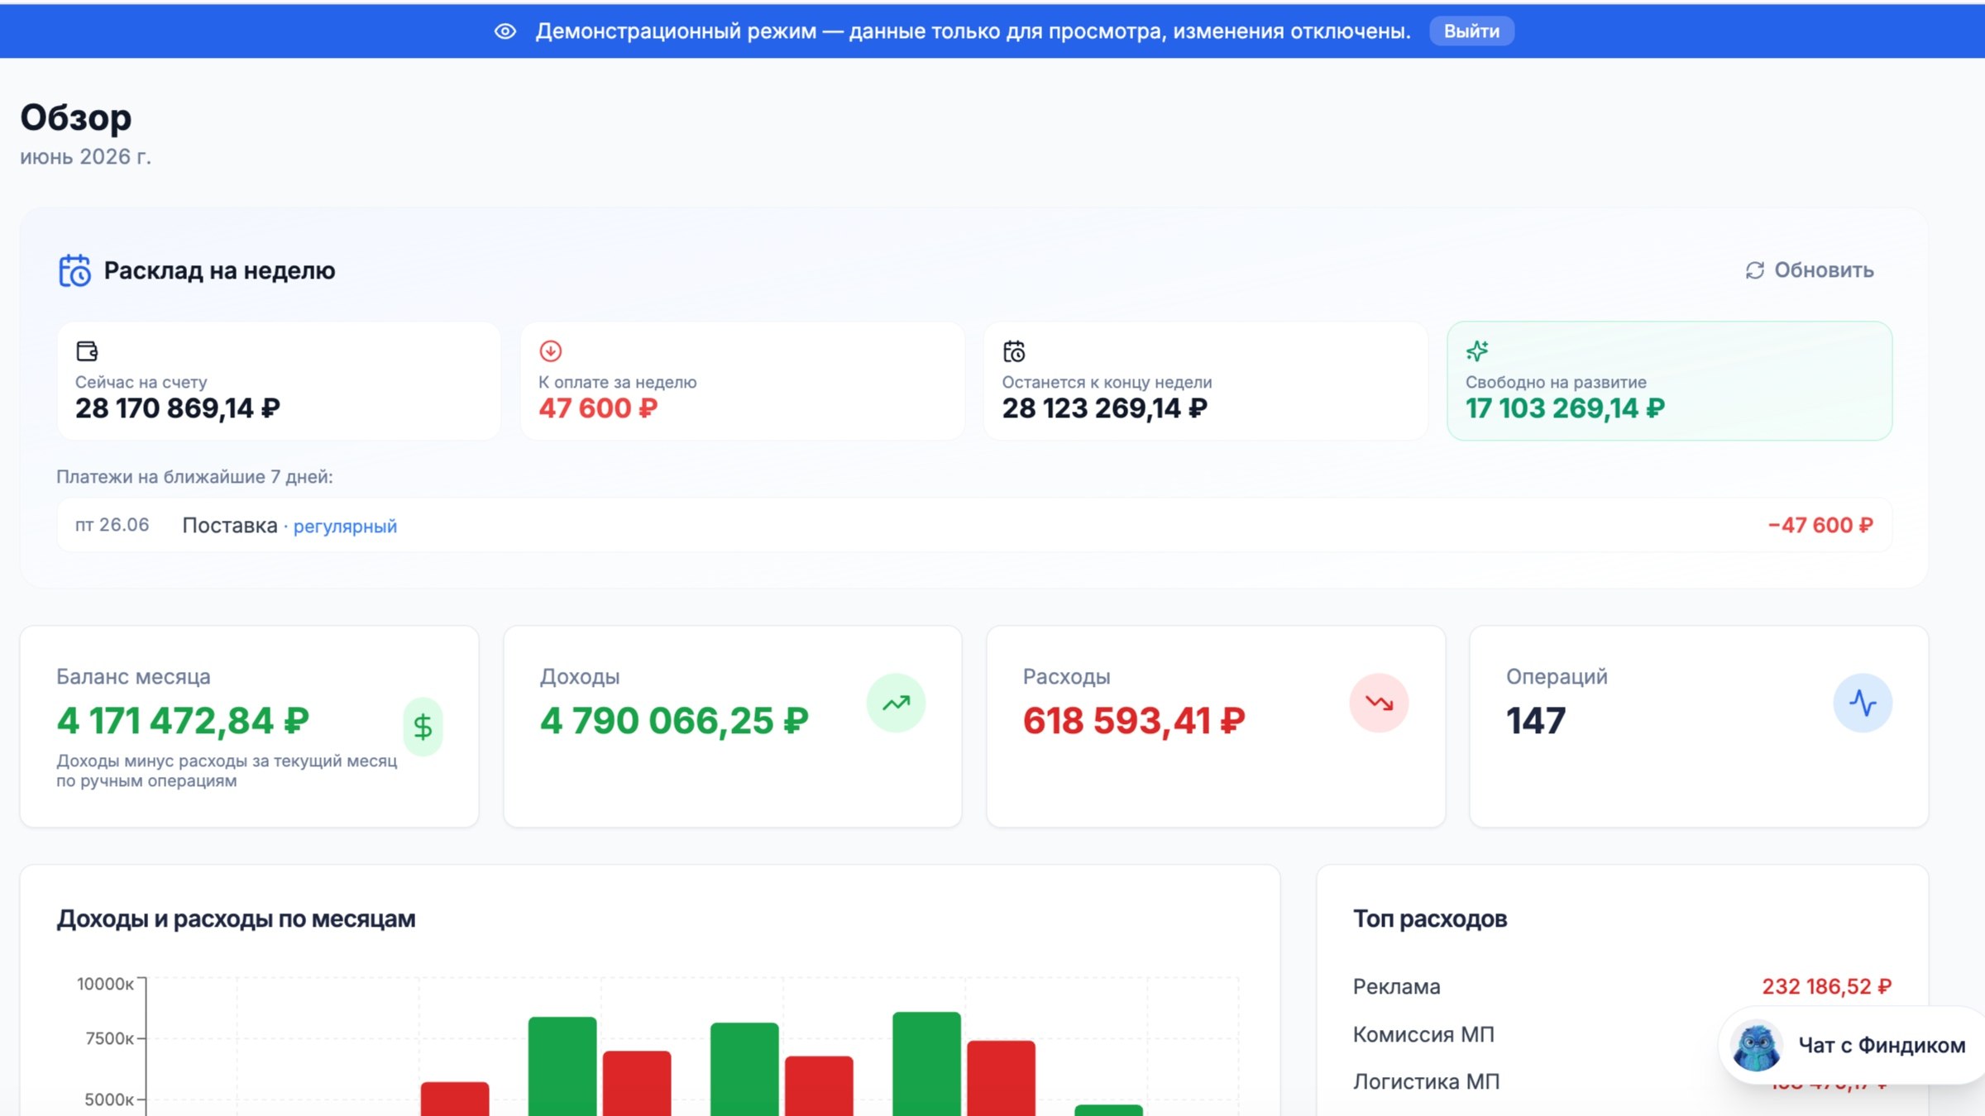
Task: Click the Свободно на развитие green card
Action: [1669, 381]
